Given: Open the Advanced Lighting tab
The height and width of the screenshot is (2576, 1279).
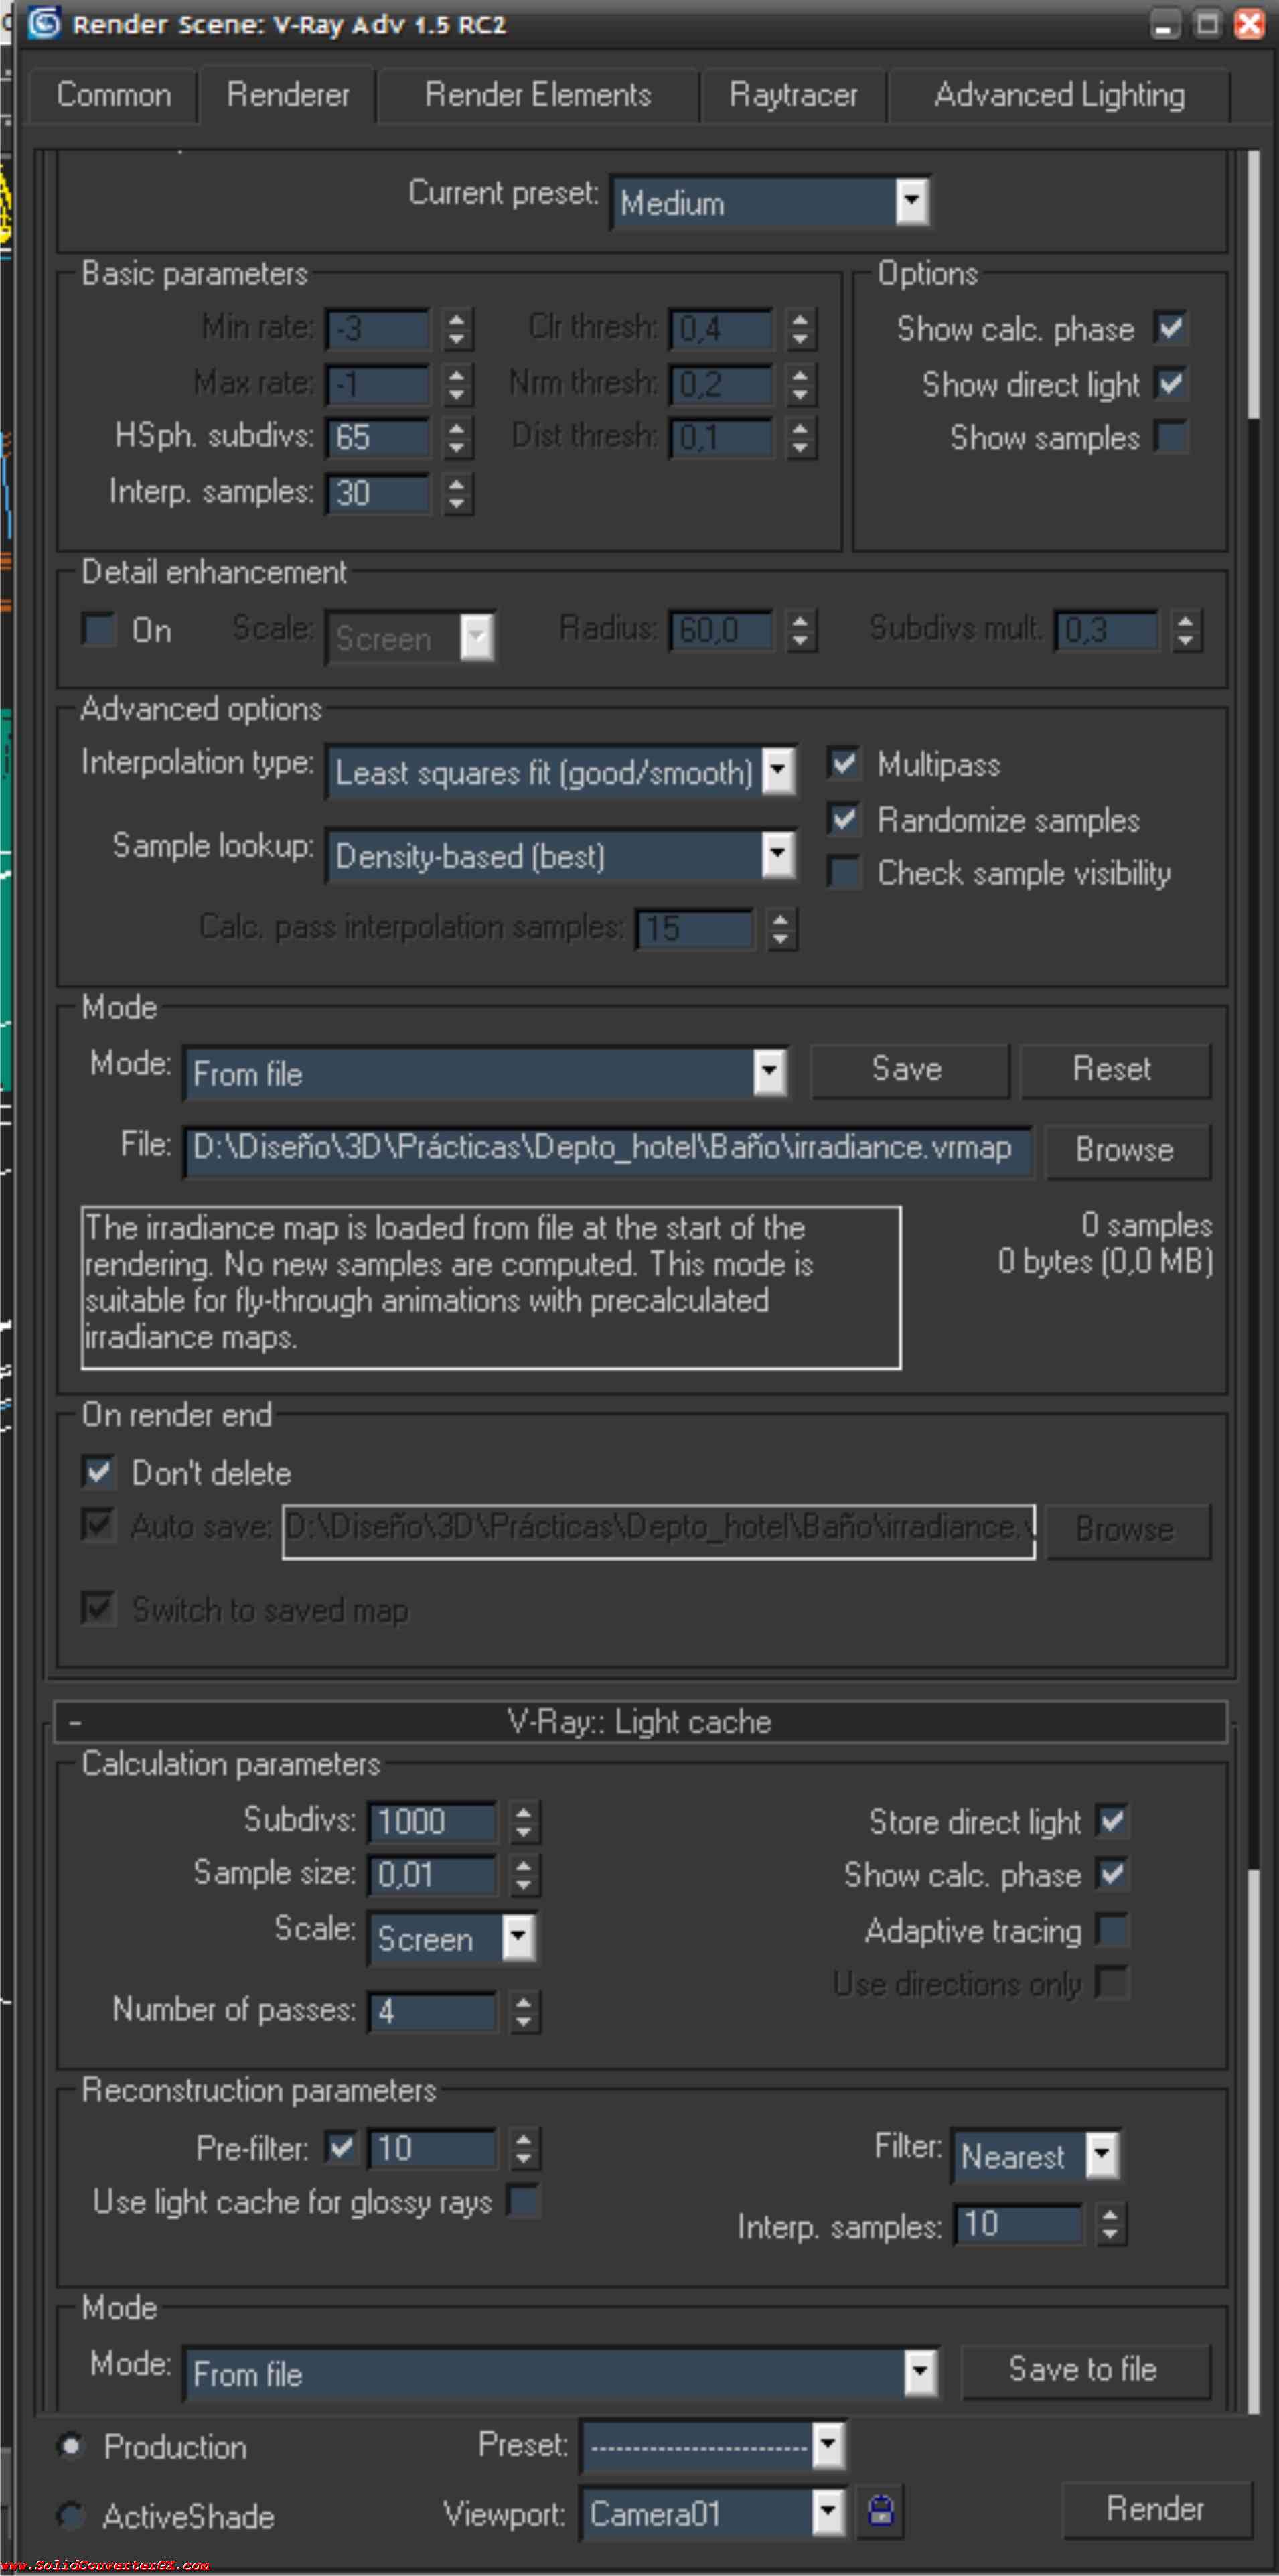Looking at the screenshot, I should tap(1059, 95).
